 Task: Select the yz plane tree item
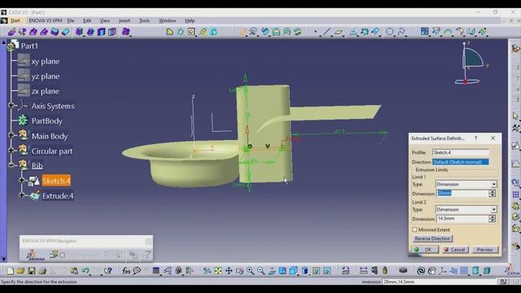click(46, 77)
